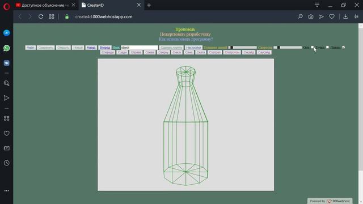Open Messenger in the Opera sidebar
Viewport: 363px width, 204px height.
coord(6,33)
